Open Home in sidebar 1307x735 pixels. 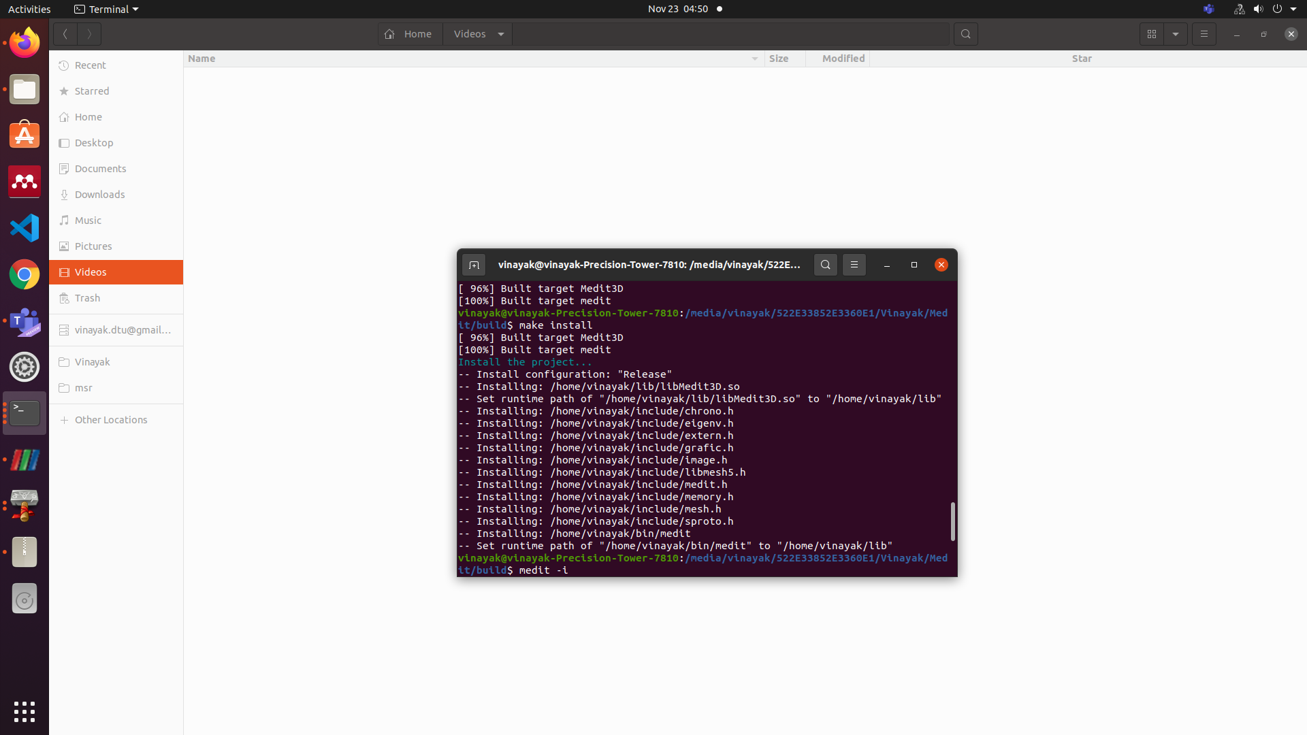pos(116,117)
